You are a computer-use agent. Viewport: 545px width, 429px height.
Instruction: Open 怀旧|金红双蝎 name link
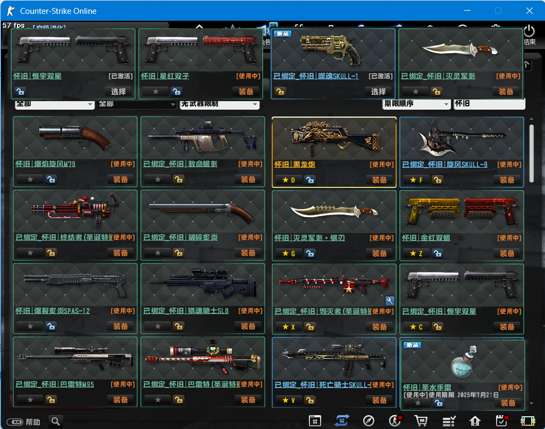click(x=426, y=237)
